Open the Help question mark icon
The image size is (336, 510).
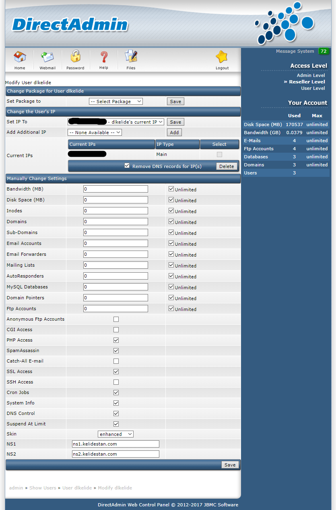tap(104, 57)
